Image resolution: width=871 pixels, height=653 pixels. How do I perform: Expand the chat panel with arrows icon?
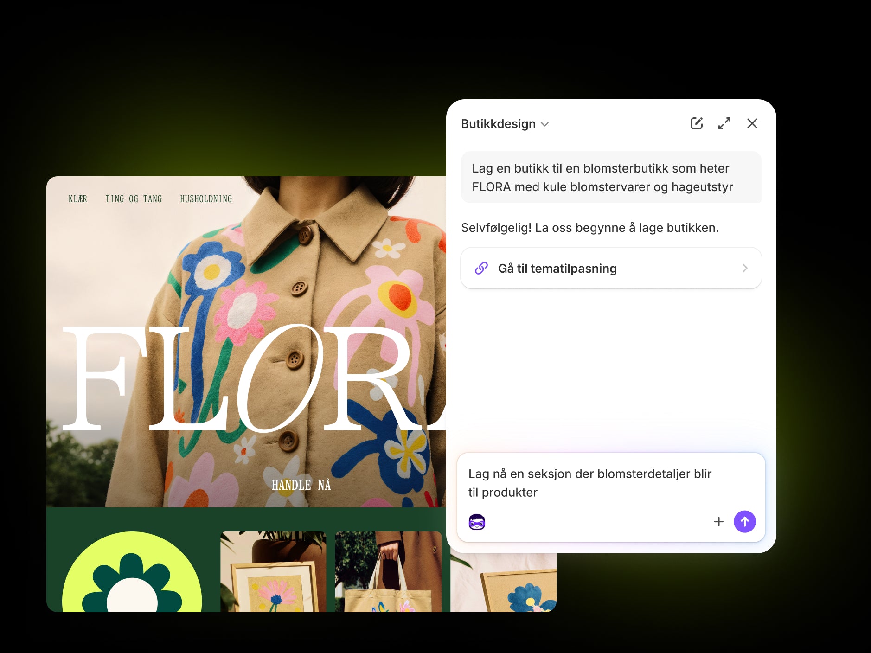tap(724, 123)
